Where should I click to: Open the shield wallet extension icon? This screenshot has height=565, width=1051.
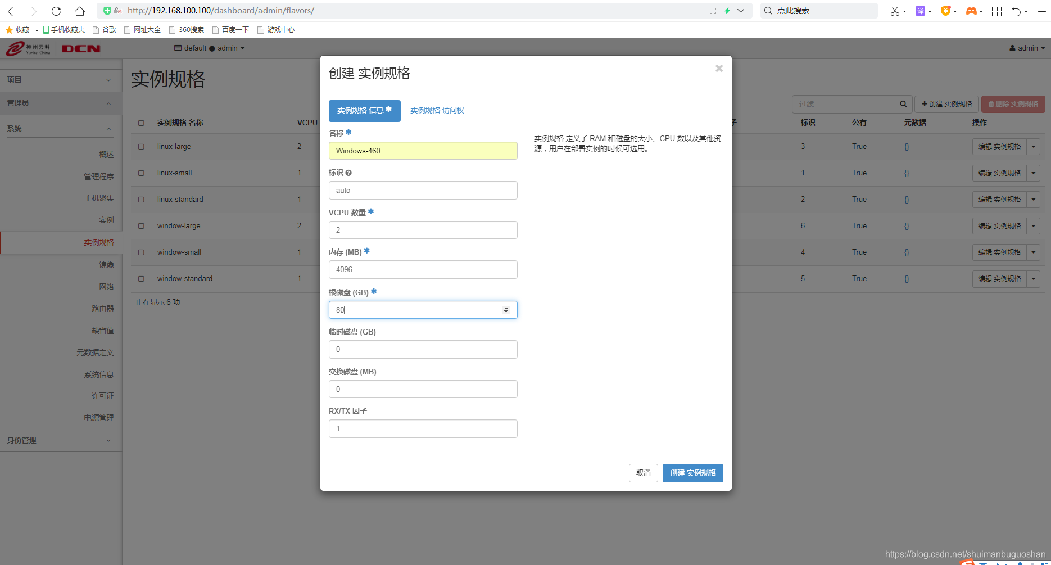(945, 11)
